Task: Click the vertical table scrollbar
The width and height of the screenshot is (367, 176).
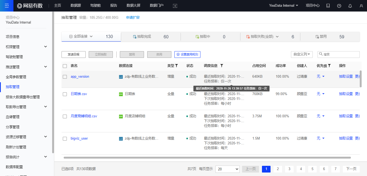Action: pos(361,79)
